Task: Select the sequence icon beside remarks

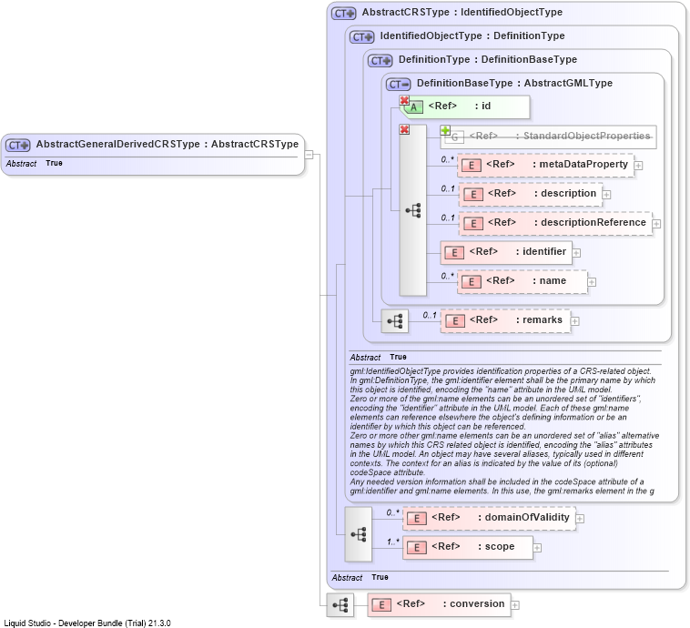Action: click(395, 321)
